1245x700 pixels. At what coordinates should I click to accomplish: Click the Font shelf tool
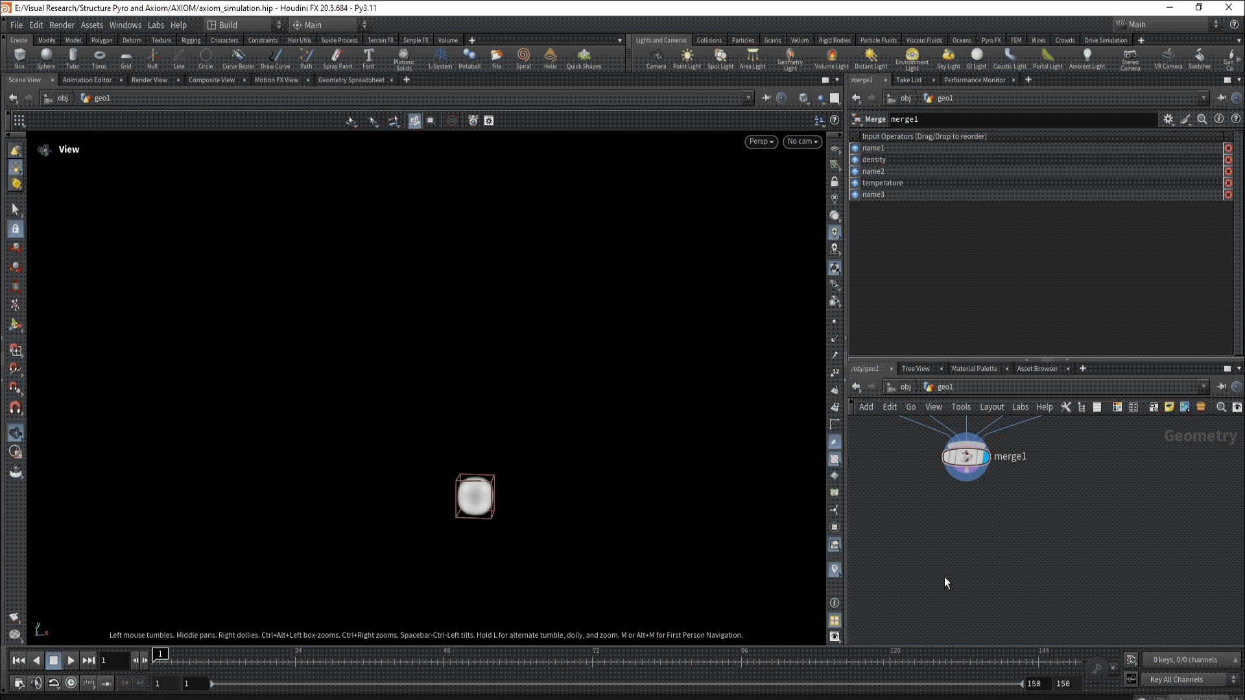(368, 58)
